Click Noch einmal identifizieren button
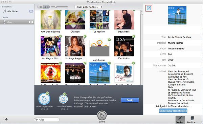 (x=173, y=111)
